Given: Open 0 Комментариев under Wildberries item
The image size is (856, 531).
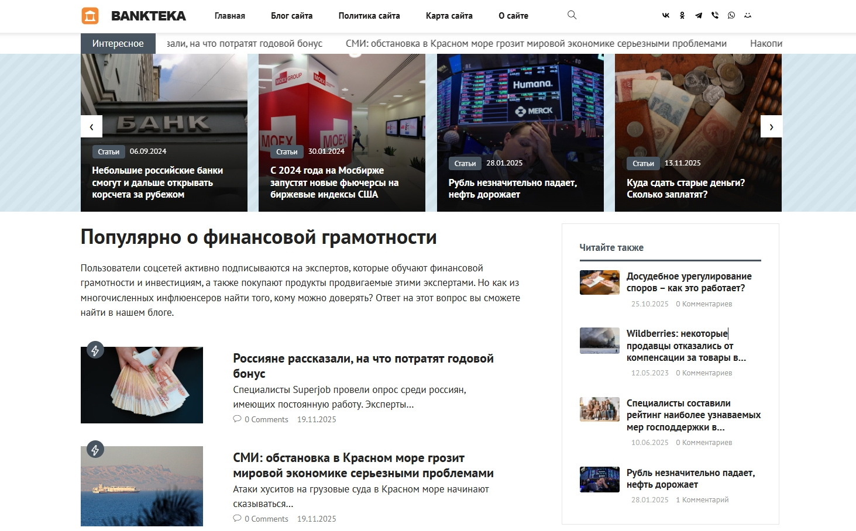Looking at the screenshot, I should click(x=704, y=373).
